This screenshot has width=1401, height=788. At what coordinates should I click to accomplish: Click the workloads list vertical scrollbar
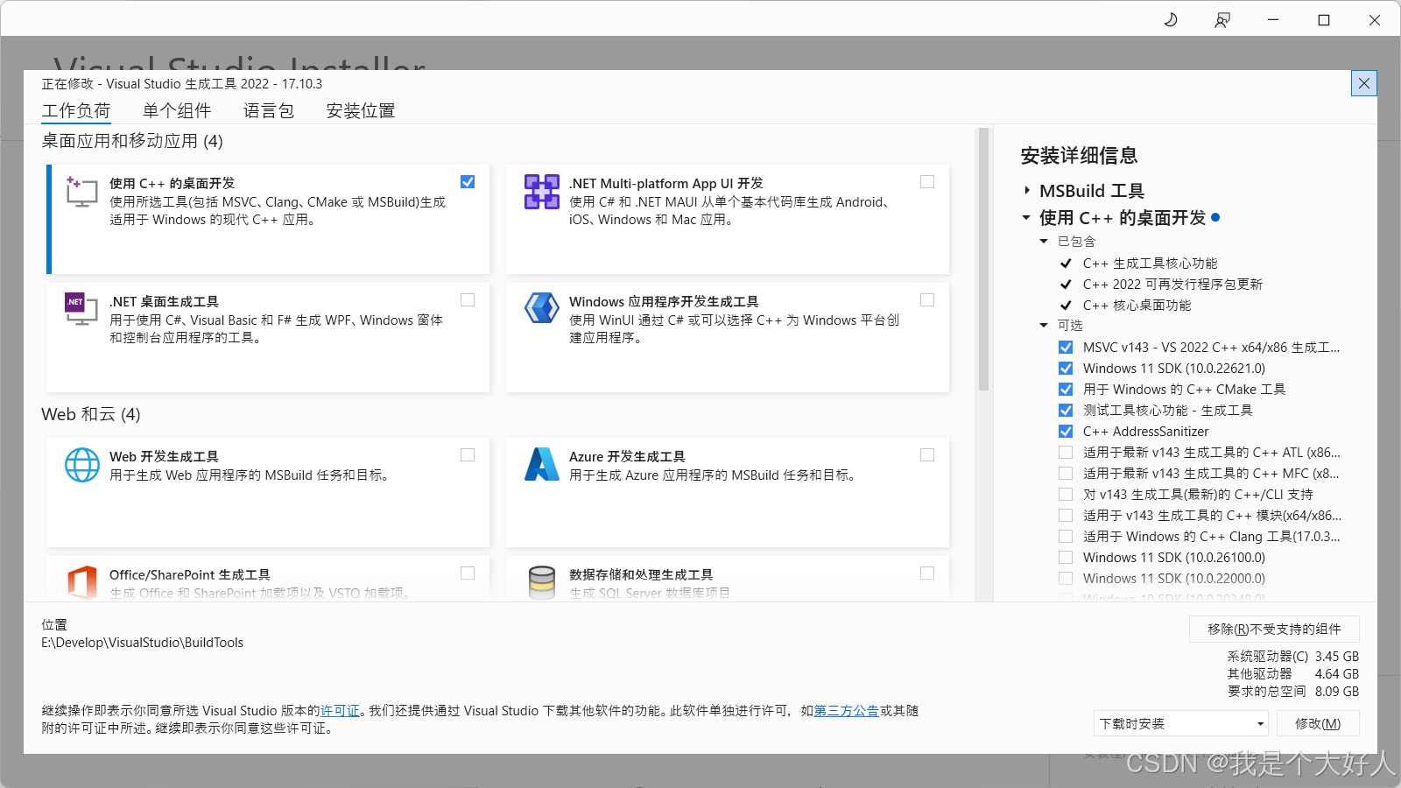tap(983, 259)
